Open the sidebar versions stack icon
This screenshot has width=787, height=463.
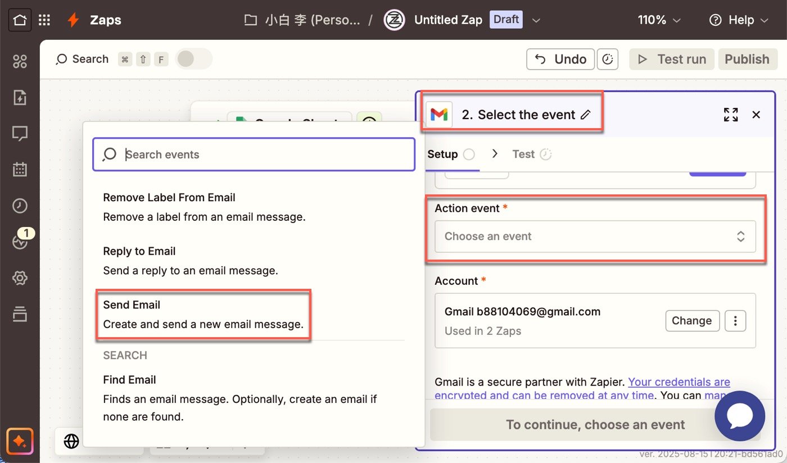point(20,314)
